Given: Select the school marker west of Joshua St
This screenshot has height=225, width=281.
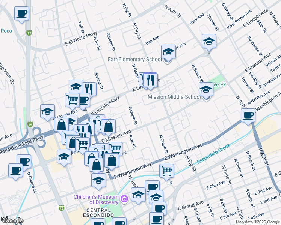Looking at the screenshot, I should click(x=76, y=86).
